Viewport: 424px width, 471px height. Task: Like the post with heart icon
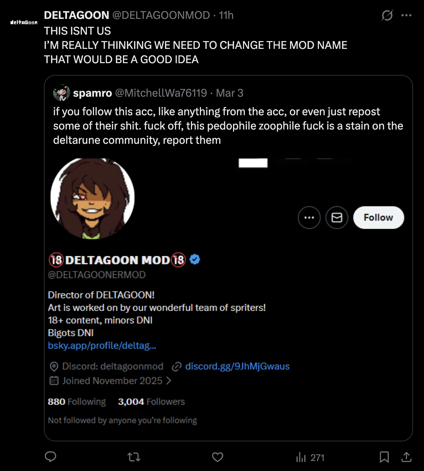(217, 457)
